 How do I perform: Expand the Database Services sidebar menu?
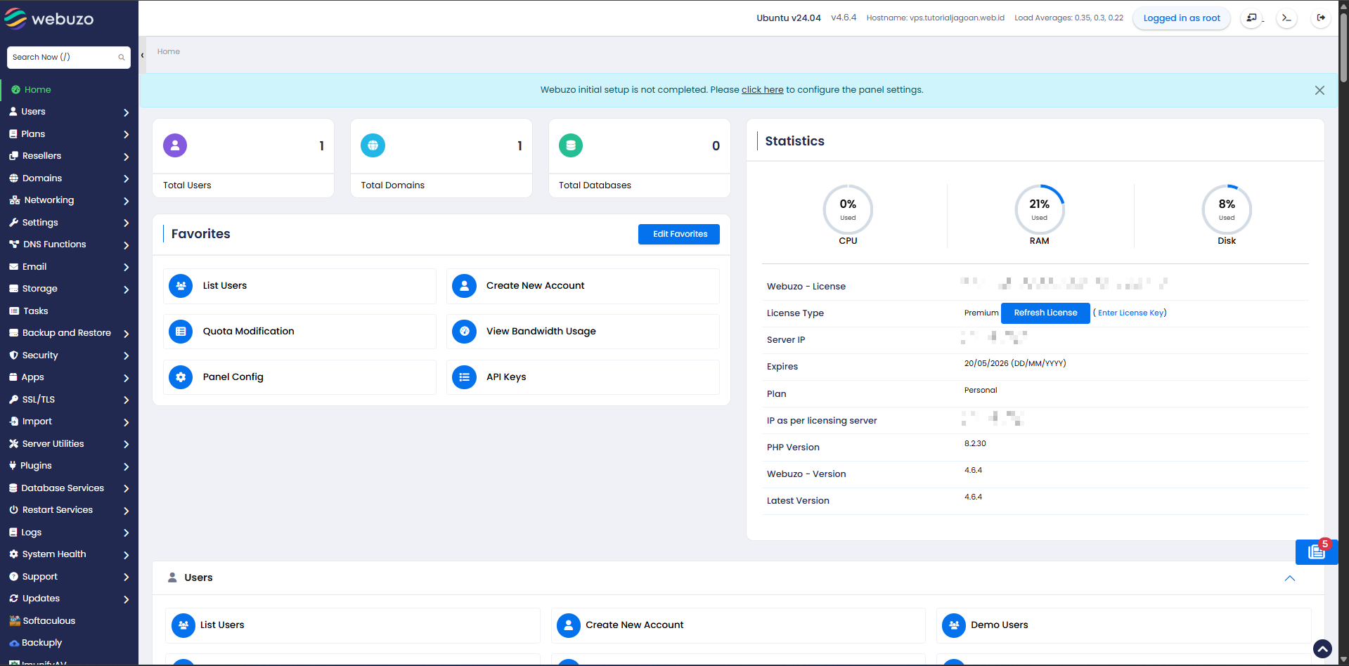coord(69,488)
